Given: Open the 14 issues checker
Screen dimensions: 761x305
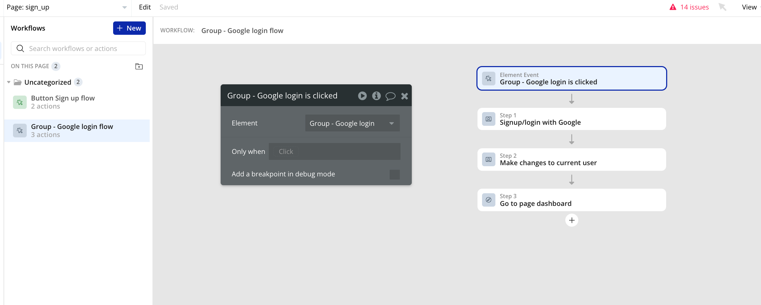Looking at the screenshot, I should pos(689,7).
